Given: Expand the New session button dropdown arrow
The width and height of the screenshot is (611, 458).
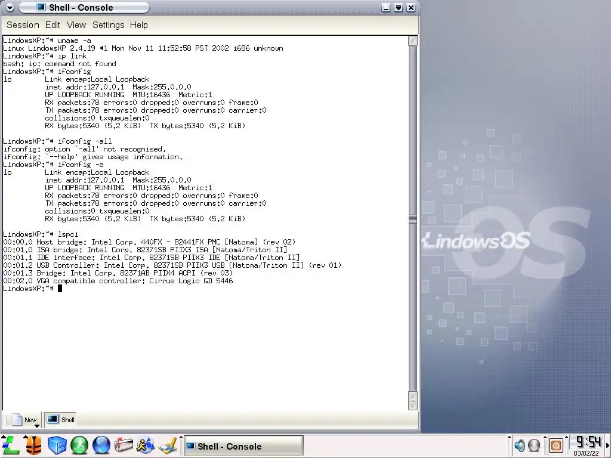Looking at the screenshot, I should (x=36, y=426).
